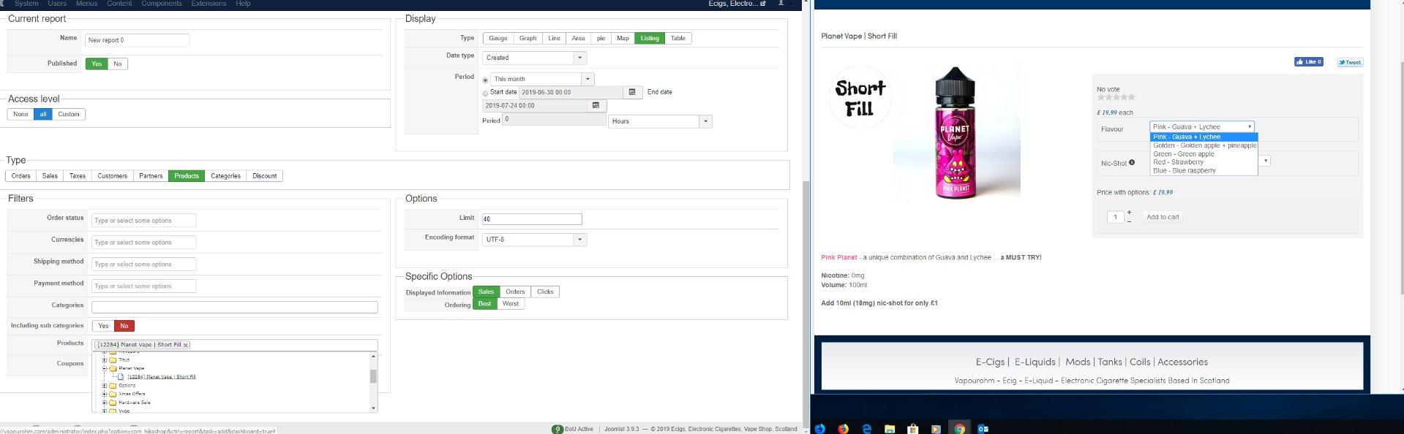Increase quantity with the plus icon
This screenshot has width=1404, height=434.
coord(1129,213)
